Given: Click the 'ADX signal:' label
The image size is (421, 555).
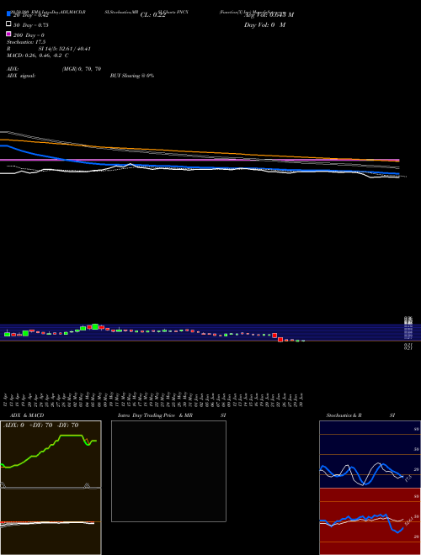Looking at the screenshot, I should tap(21, 76).
